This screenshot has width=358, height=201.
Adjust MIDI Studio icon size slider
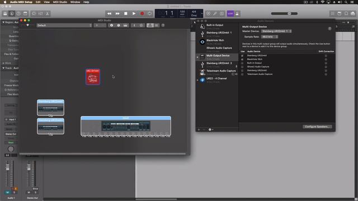27,25
